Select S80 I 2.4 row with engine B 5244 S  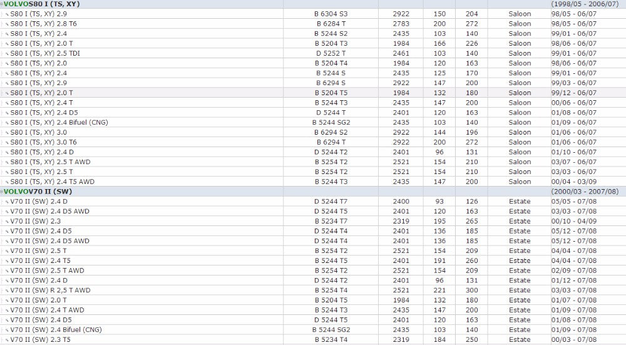point(313,73)
